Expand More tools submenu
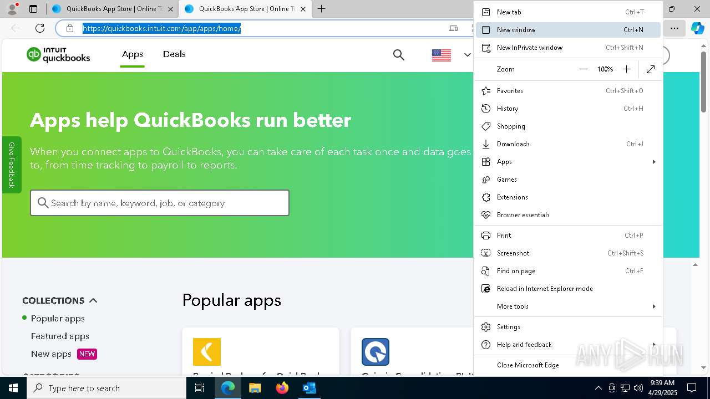Viewport: 710px width, 399px height. (x=568, y=306)
